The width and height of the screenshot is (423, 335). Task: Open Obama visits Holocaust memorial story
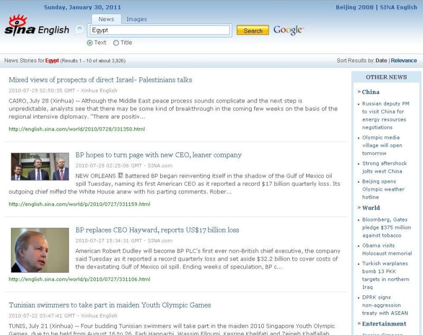(x=387, y=249)
